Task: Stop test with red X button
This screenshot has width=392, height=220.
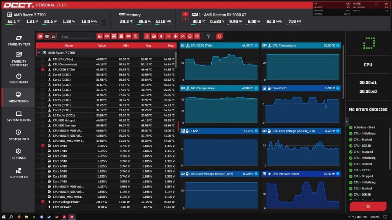Action: click(x=368, y=207)
